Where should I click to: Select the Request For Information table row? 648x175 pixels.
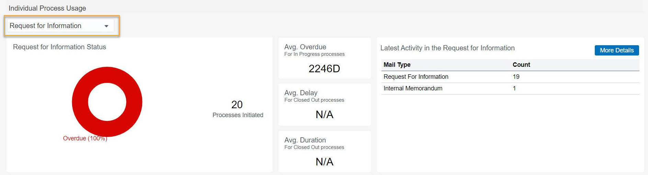click(510, 77)
